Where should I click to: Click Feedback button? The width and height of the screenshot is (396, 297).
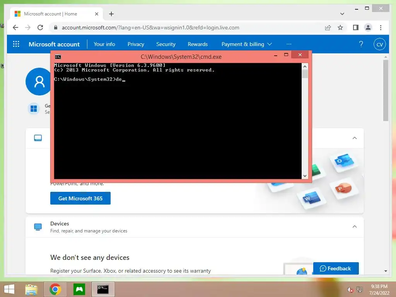click(336, 268)
